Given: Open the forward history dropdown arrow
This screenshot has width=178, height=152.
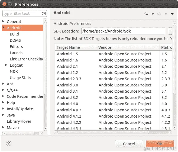Looking at the screenshot, I should 166,14.
